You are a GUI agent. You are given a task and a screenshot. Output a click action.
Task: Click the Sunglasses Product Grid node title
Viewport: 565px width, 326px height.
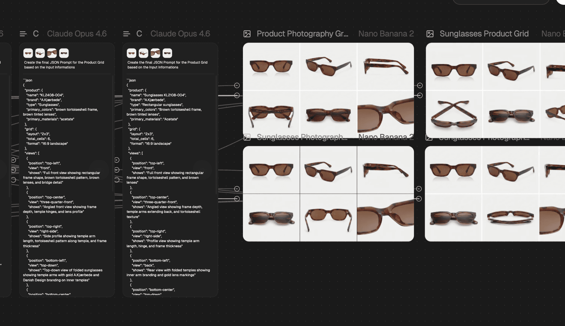[484, 34]
